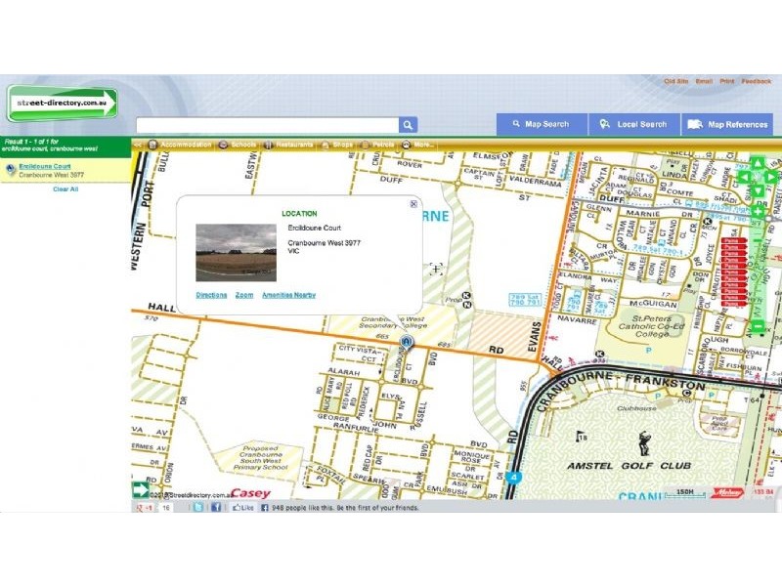Show Restaurants on the map
Image resolution: width=782 pixels, height=586 pixels.
[x=288, y=145]
